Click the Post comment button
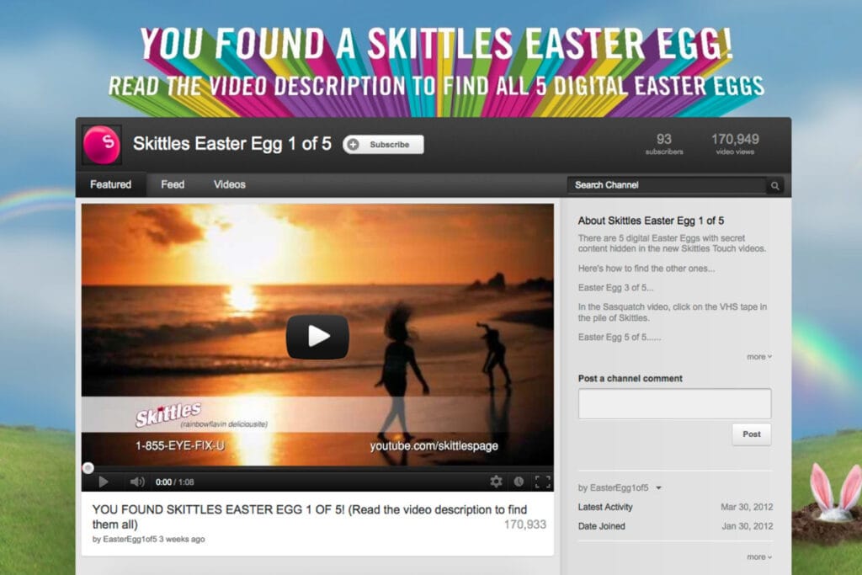This screenshot has width=862, height=575. point(752,434)
